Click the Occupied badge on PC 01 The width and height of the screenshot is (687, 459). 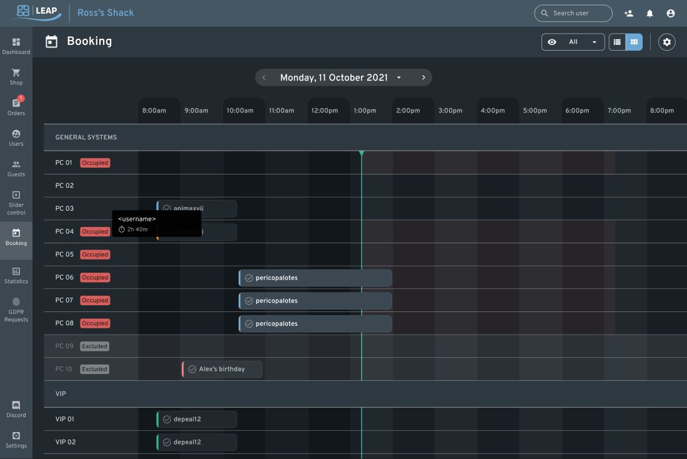pyautogui.click(x=95, y=163)
